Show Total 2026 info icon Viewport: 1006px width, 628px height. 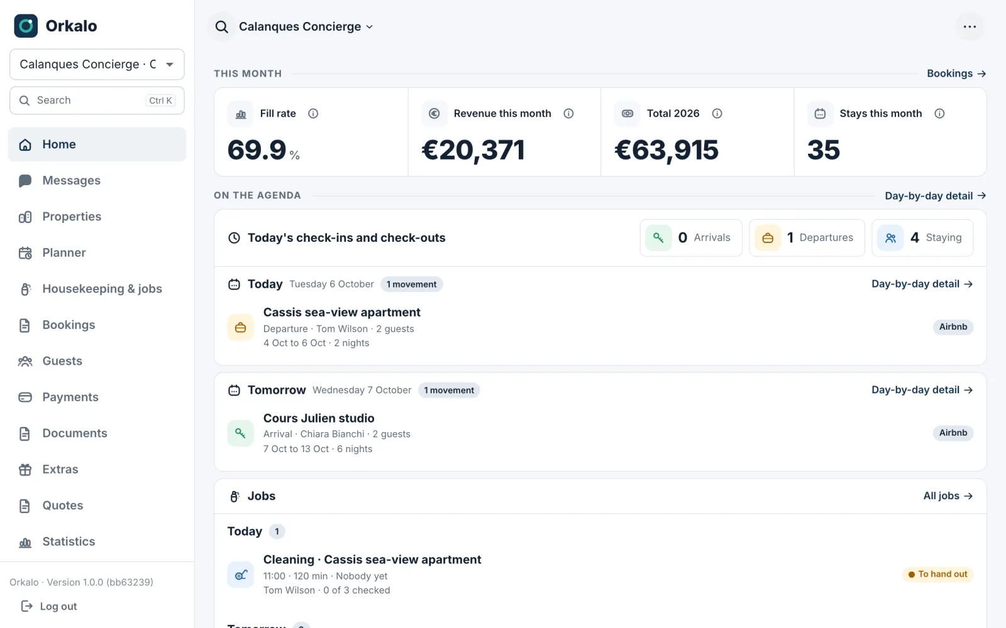[717, 114]
